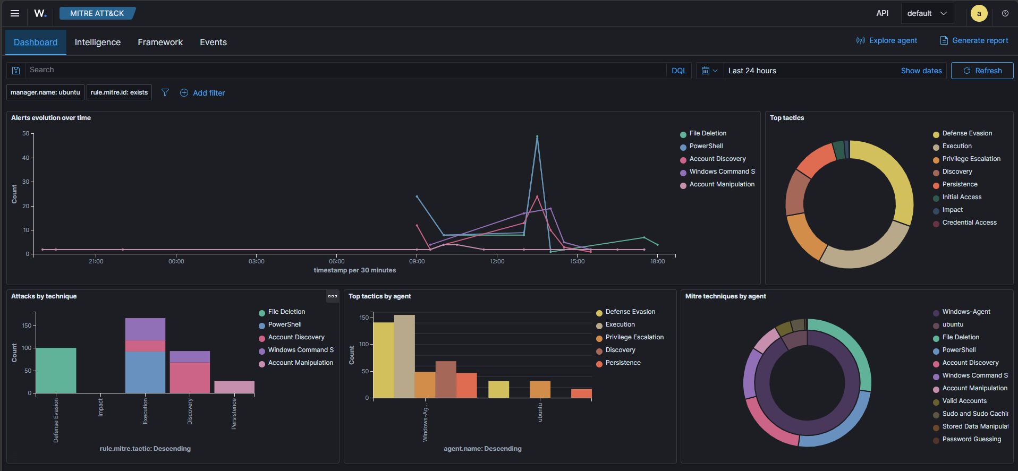Toggle Initial Access in Top tactics legend
Screen dimensions: 1018x471
[x=961, y=197]
